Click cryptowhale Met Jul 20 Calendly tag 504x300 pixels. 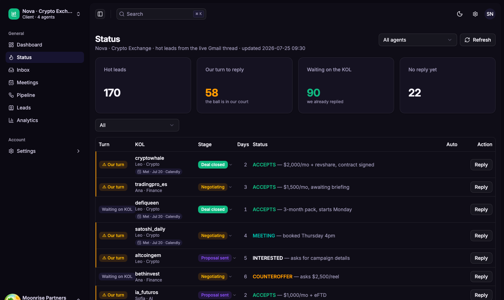[x=159, y=172]
